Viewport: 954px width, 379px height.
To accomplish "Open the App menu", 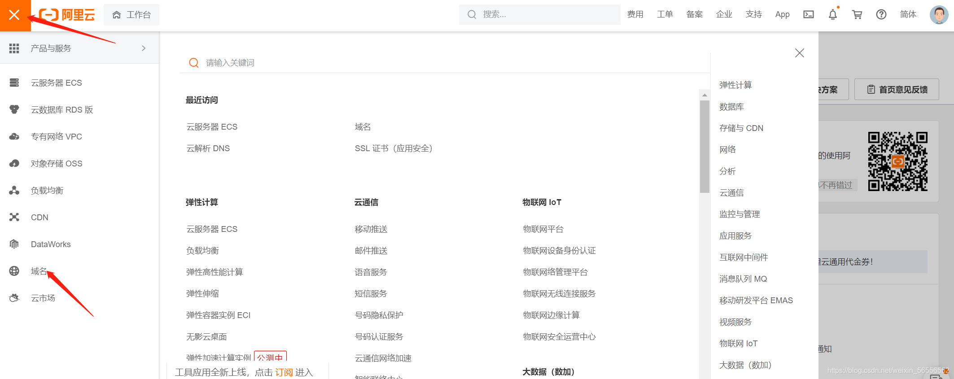I will [x=782, y=14].
